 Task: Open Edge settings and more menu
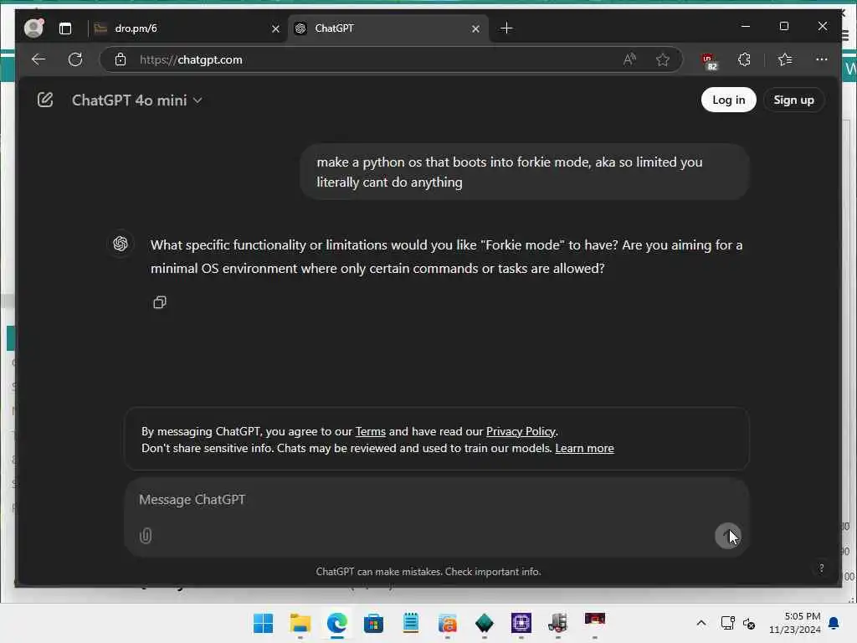click(822, 59)
